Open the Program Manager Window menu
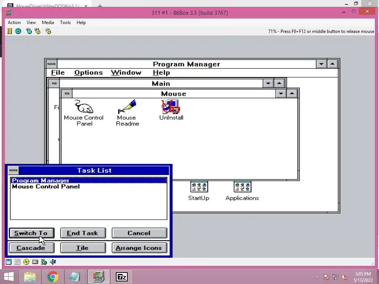This screenshot has height=284, width=379. tap(126, 73)
